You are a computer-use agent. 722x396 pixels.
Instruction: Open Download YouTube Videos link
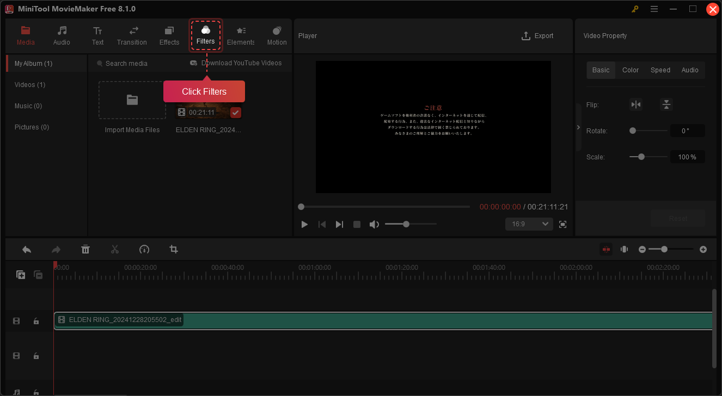236,63
